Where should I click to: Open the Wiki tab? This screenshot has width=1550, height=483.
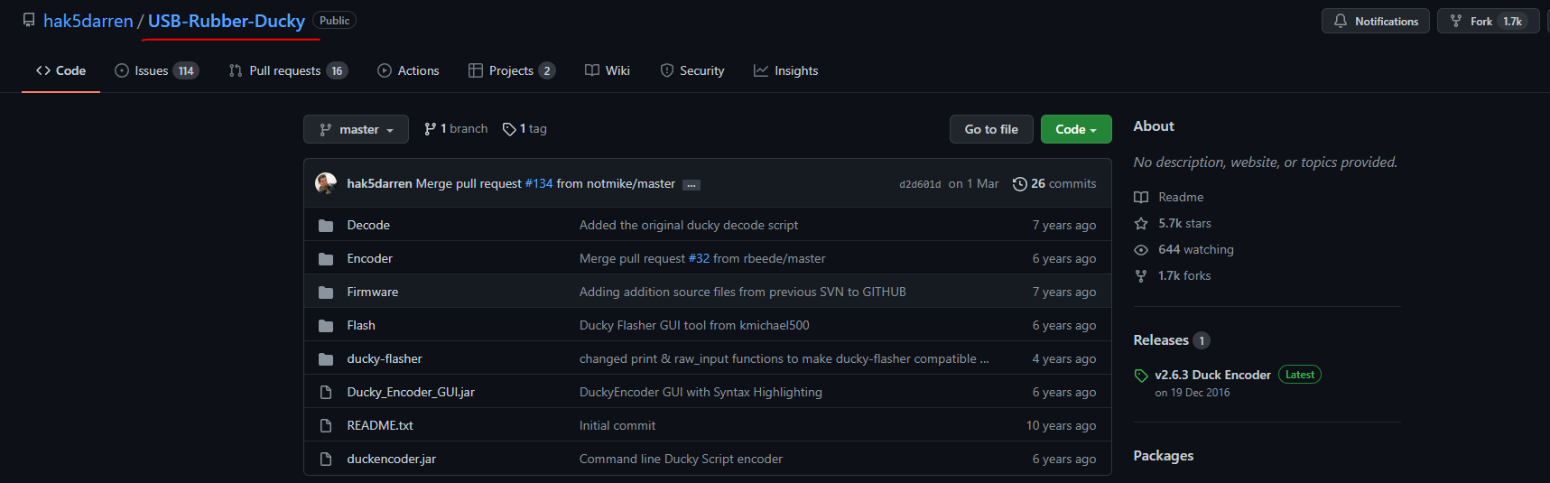[x=608, y=70]
